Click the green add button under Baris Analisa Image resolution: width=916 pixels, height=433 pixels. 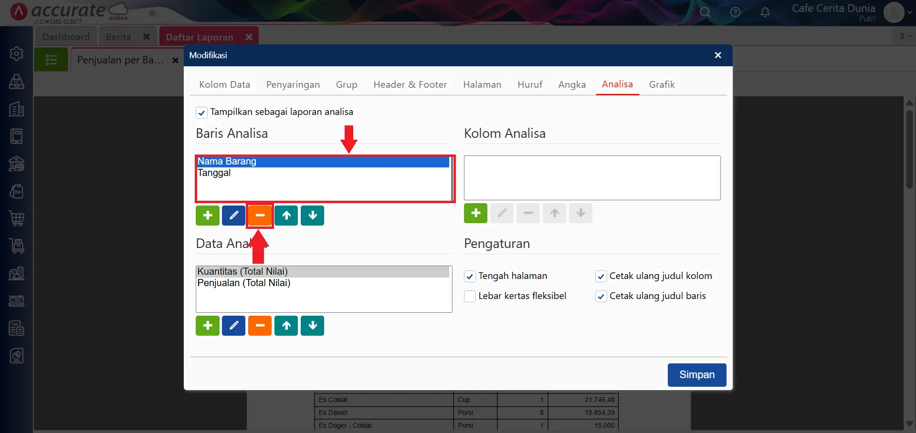tap(208, 216)
